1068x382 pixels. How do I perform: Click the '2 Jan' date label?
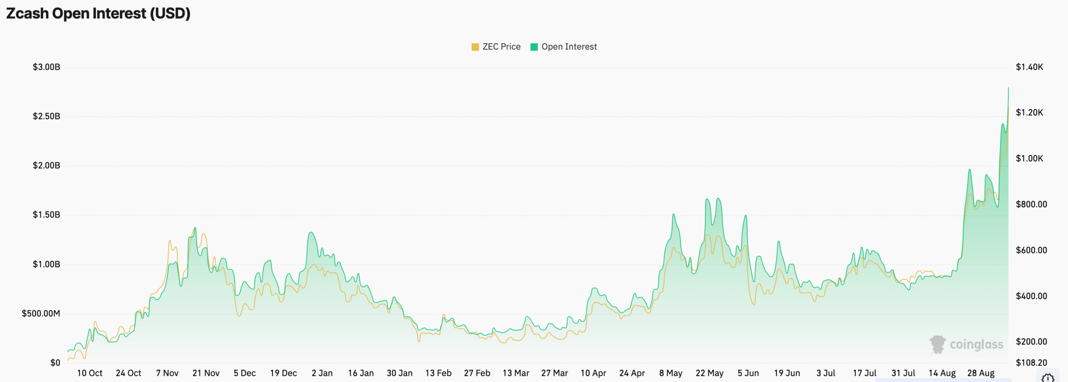[322, 373]
